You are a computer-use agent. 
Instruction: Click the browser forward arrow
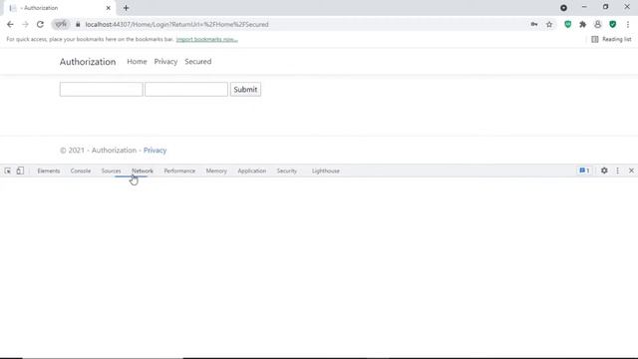pos(25,24)
